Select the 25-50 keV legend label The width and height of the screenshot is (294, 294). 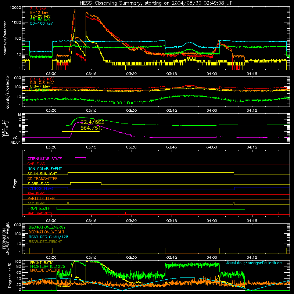coord(40,20)
